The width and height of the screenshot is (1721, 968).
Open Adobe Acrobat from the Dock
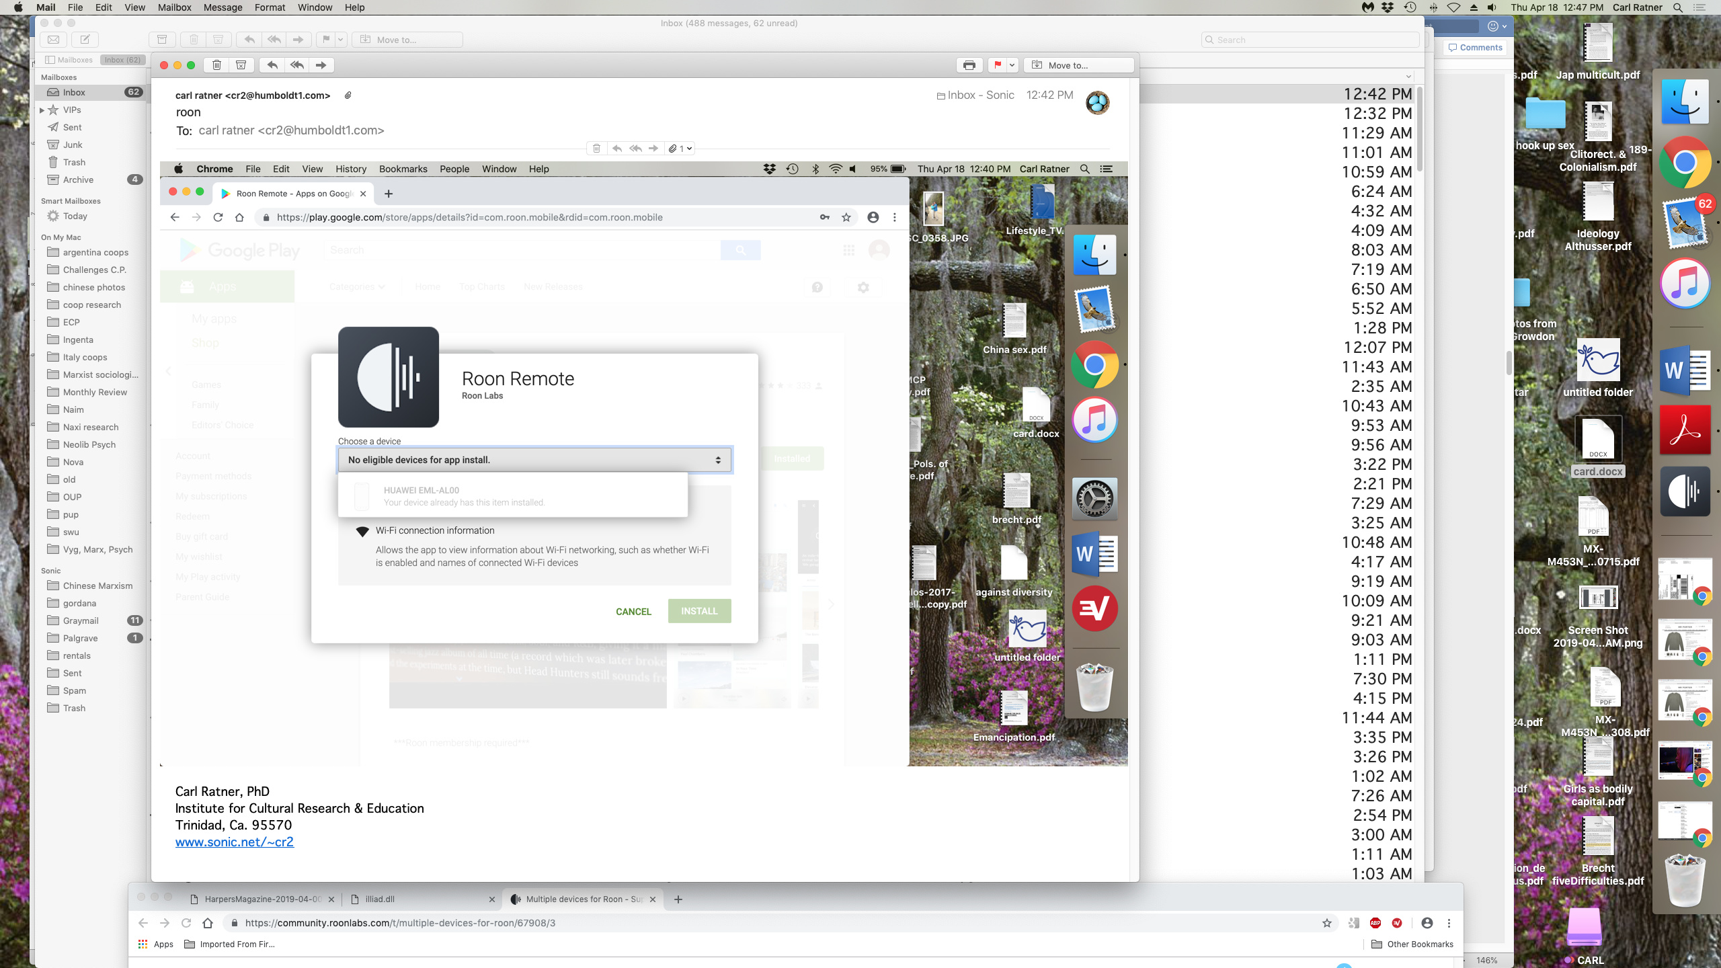click(1684, 430)
